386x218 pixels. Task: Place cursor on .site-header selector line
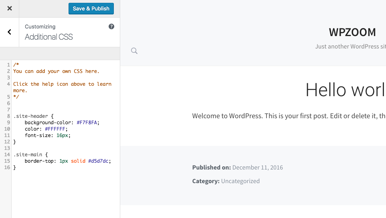33,116
